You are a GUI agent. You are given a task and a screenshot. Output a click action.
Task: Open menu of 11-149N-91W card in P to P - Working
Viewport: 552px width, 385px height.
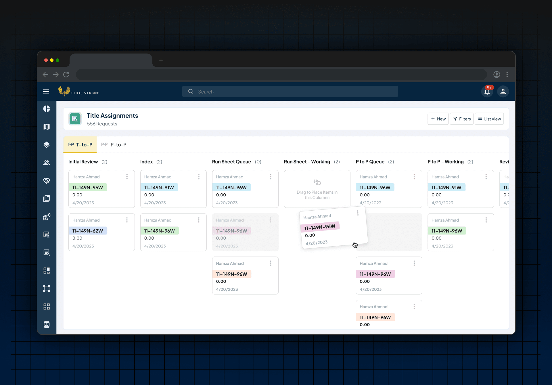[x=486, y=177]
